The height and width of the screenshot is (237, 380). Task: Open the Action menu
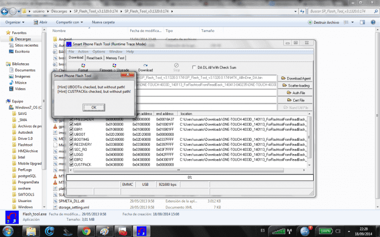tap(83, 51)
